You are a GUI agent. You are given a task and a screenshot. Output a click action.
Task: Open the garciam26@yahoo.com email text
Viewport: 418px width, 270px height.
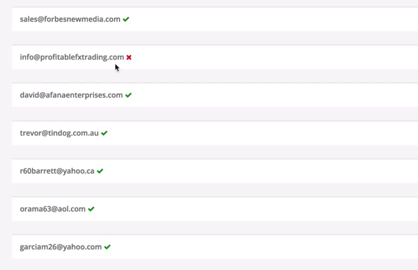pyautogui.click(x=61, y=247)
